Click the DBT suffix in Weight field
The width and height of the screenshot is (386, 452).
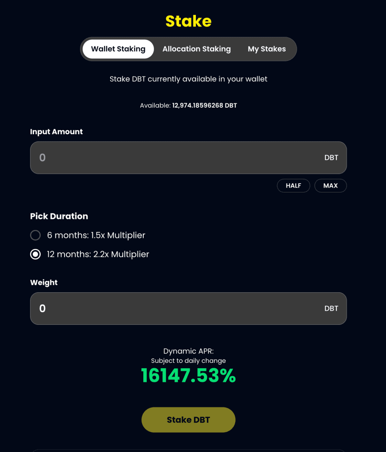(331, 309)
